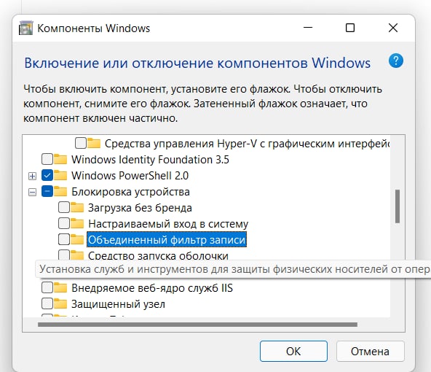Click folder icon next to Windows PowerShell 2.0

tap(60, 175)
